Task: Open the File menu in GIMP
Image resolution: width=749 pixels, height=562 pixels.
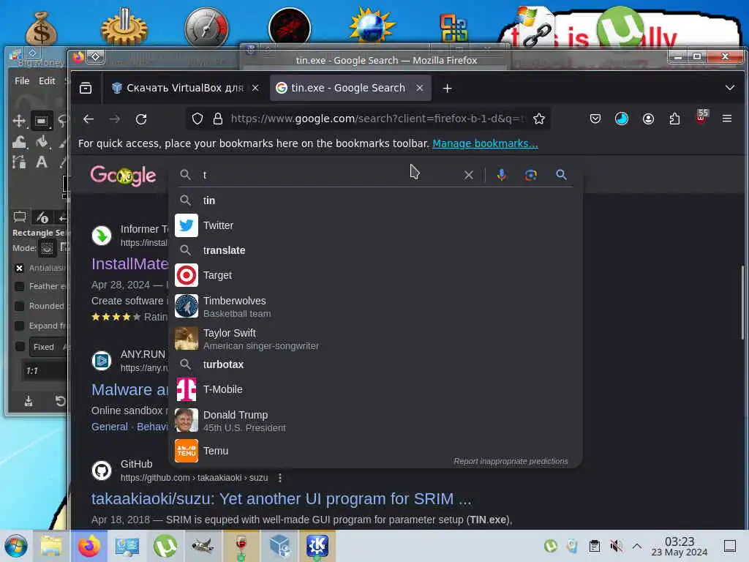Action: [22, 80]
